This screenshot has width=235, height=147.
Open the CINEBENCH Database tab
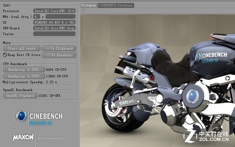tap(116, 5)
